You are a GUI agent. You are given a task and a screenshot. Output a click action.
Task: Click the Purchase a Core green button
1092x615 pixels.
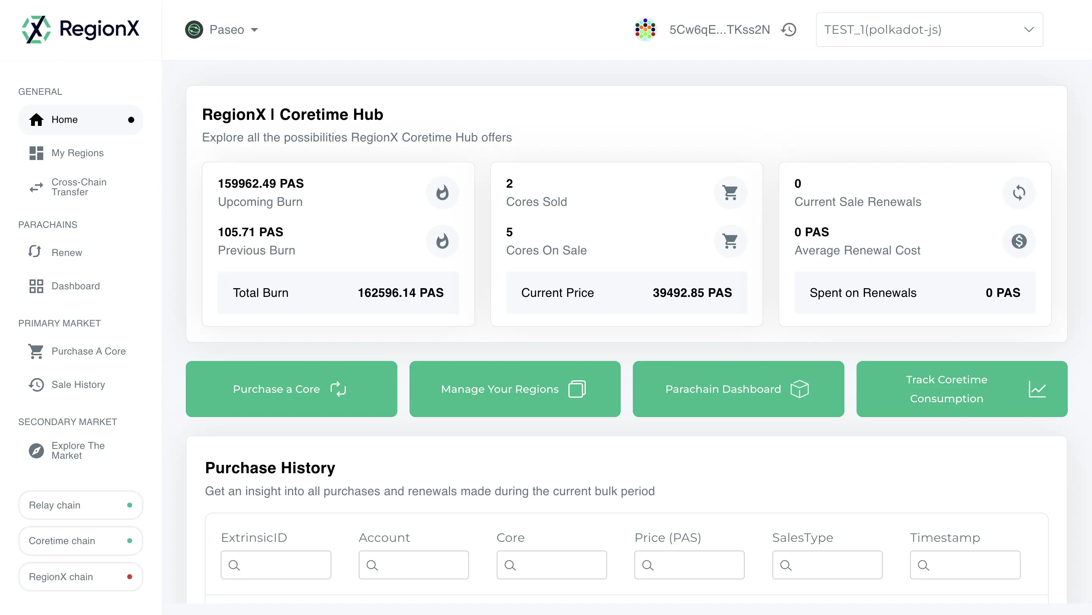291,389
